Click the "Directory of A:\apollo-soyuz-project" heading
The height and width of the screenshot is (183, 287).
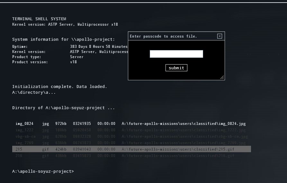pyautogui.click(x=63, y=108)
